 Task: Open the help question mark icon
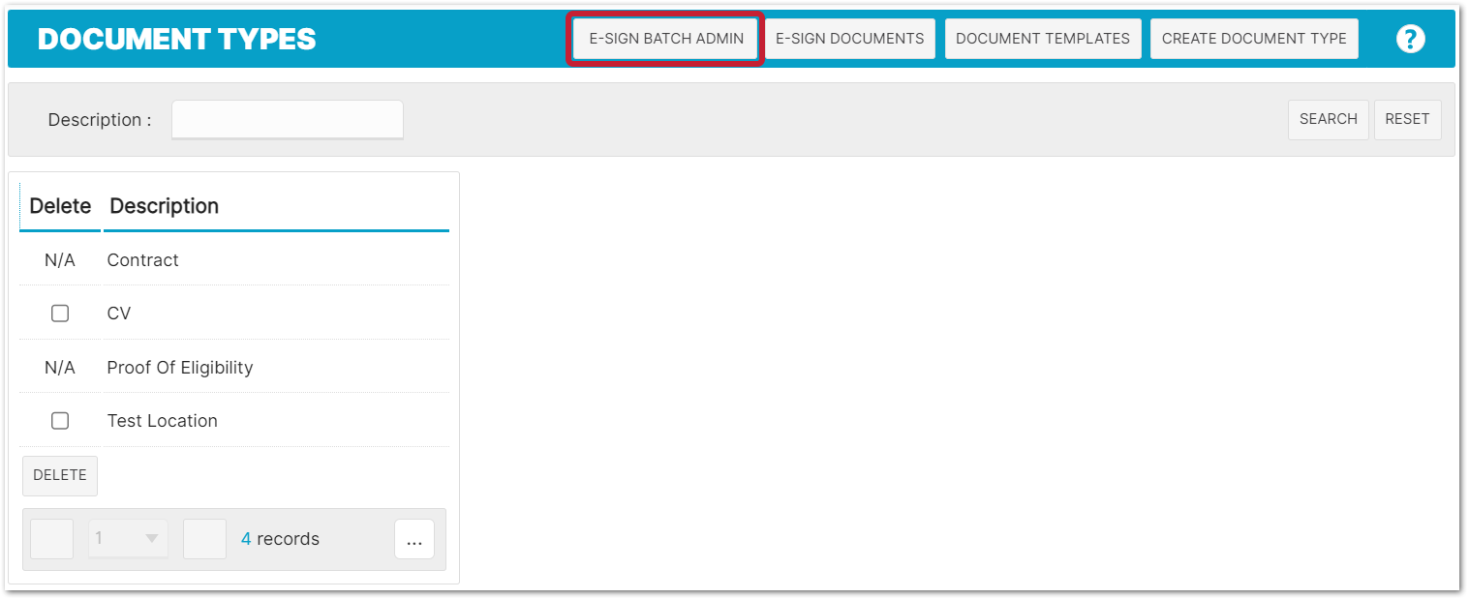click(1410, 39)
